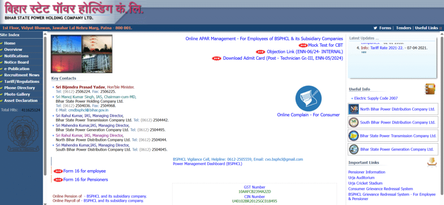This screenshot has width=444, height=205.
Task: Open Pensioner Information link
Action: pyautogui.click(x=367, y=172)
